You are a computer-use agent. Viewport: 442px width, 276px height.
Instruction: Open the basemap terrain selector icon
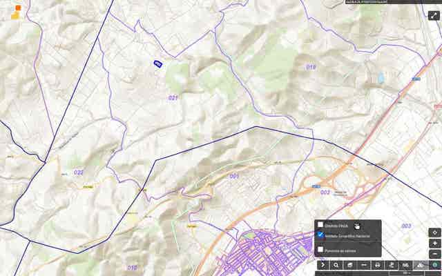(x=419, y=265)
